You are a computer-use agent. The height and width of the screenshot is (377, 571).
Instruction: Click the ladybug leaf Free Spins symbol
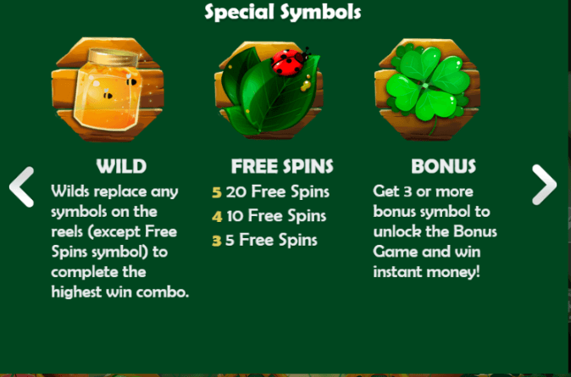tap(269, 90)
